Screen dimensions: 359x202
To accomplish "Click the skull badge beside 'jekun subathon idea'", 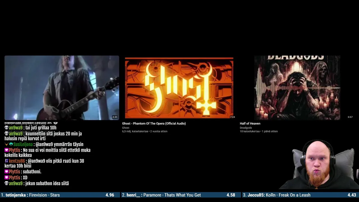I will [x=6, y=183].
